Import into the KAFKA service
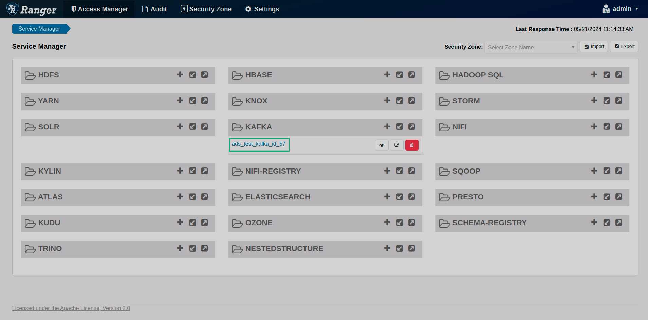The height and width of the screenshot is (320, 648). tap(400, 127)
